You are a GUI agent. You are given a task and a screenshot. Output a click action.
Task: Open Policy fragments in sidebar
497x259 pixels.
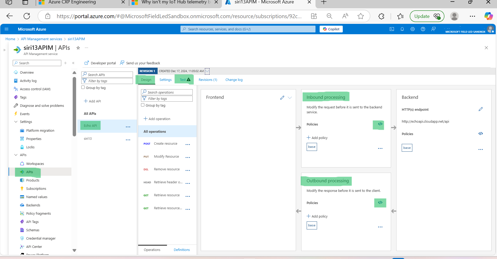pyautogui.click(x=38, y=213)
